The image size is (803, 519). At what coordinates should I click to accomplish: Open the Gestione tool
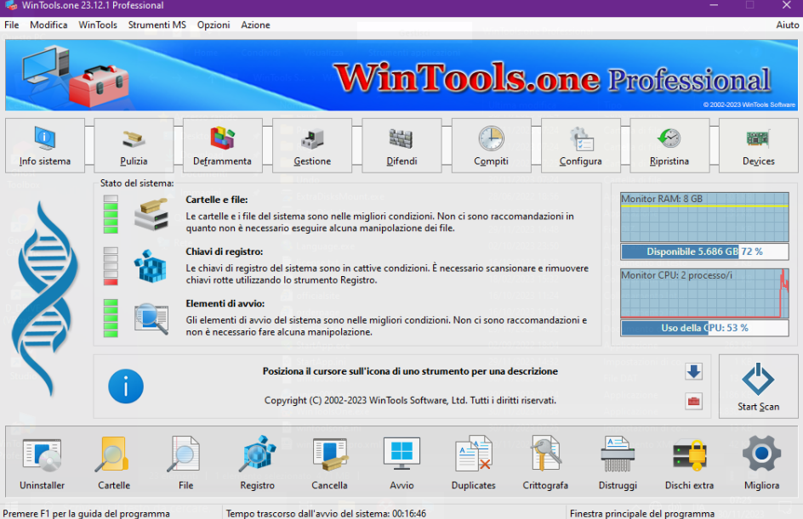312,146
